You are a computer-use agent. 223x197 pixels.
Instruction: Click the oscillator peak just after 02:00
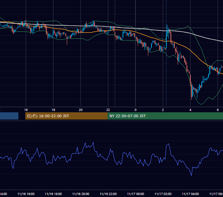[x=169, y=144]
